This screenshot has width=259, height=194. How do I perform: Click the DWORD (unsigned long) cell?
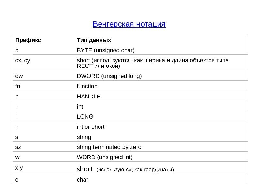pyautogui.click(x=109, y=76)
